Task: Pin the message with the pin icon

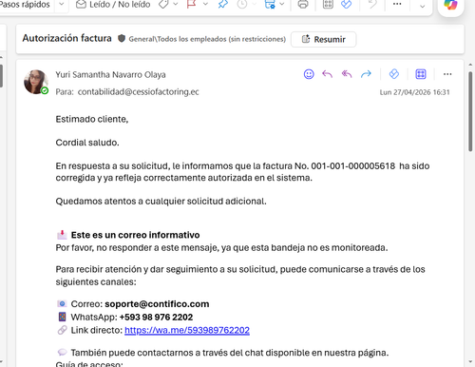Action: 223,5
